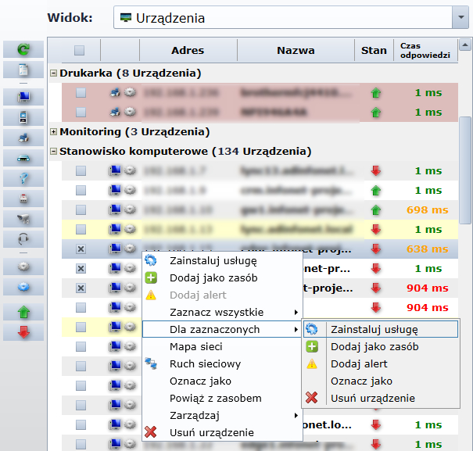473x451 pixels.
Task: Sort by the Nazwa column header
Action: (x=296, y=51)
